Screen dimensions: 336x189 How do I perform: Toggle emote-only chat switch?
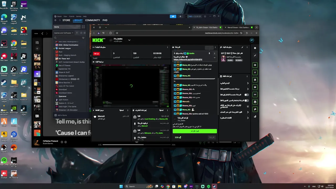click(x=246, y=101)
